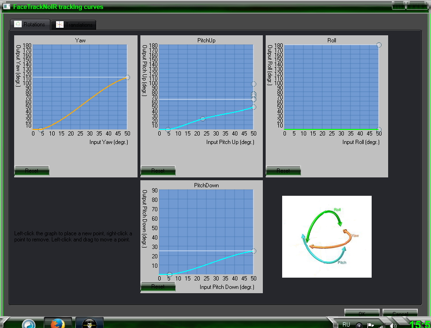
Task: Click the taskbar clock
Action: coord(420,324)
